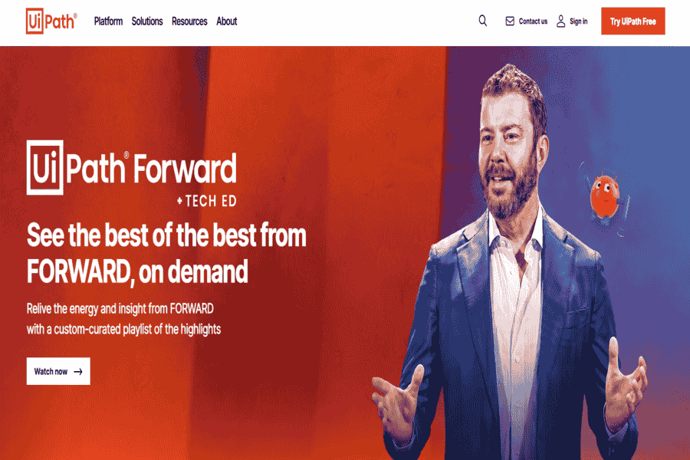
Task: Click the UiPath logo in the header
Action: coord(51,21)
